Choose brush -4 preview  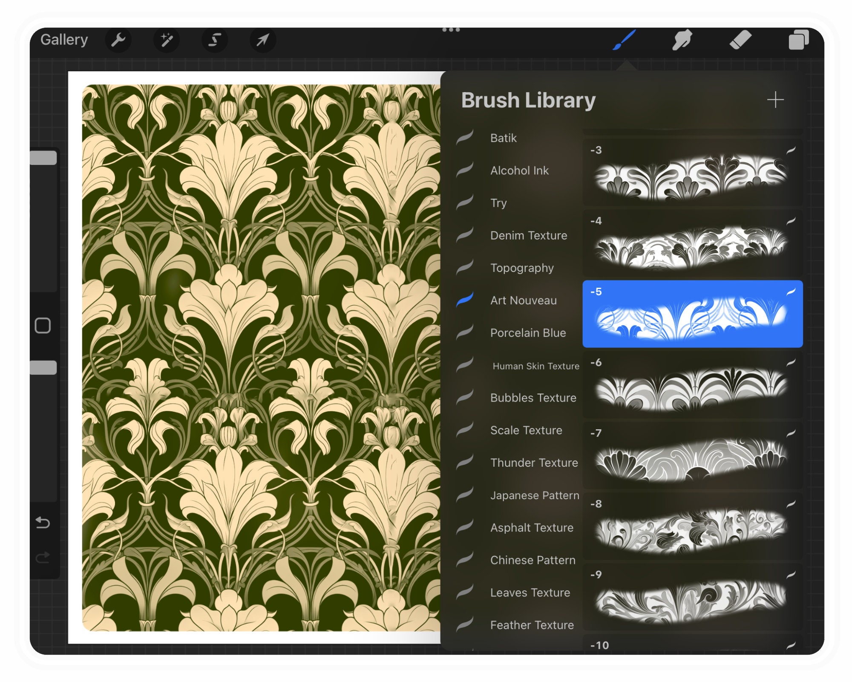(x=692, y=243)
